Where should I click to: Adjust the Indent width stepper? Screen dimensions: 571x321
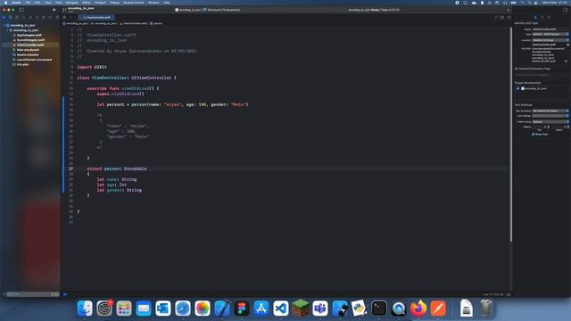coord(567,127)
